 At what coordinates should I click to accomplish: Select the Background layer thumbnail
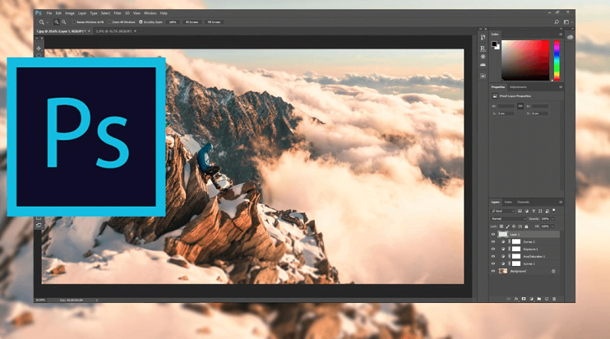click(503, 271)
